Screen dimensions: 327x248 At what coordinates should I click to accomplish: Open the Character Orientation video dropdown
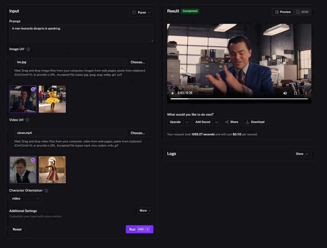tap(26, 198)
